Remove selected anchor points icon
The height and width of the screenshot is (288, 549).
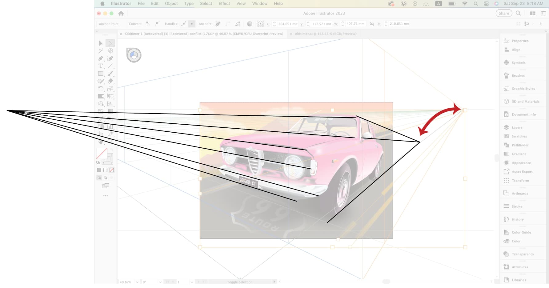pos(218,24)
